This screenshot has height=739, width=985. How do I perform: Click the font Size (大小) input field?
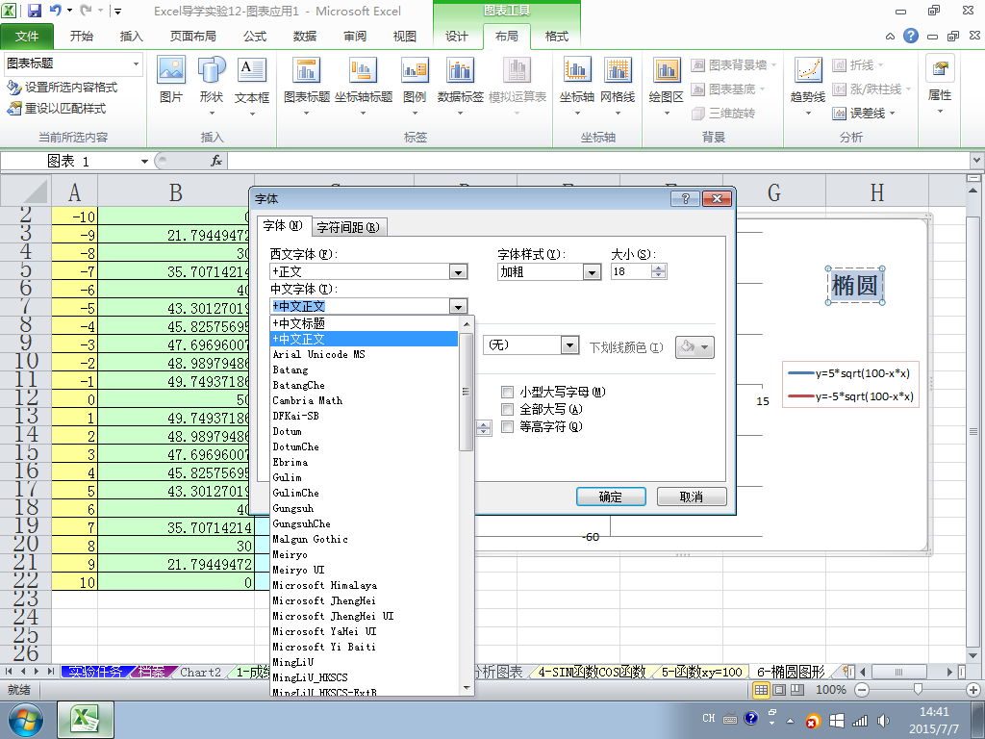631,271
